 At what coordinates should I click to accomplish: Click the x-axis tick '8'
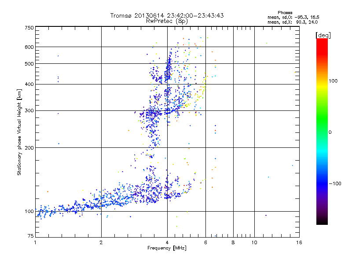(x=233, y=242)
